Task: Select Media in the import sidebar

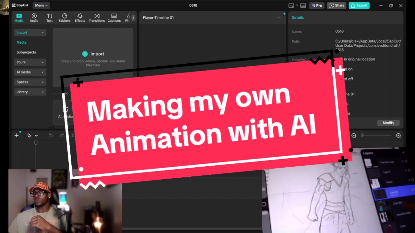Action: pos(21,42)
